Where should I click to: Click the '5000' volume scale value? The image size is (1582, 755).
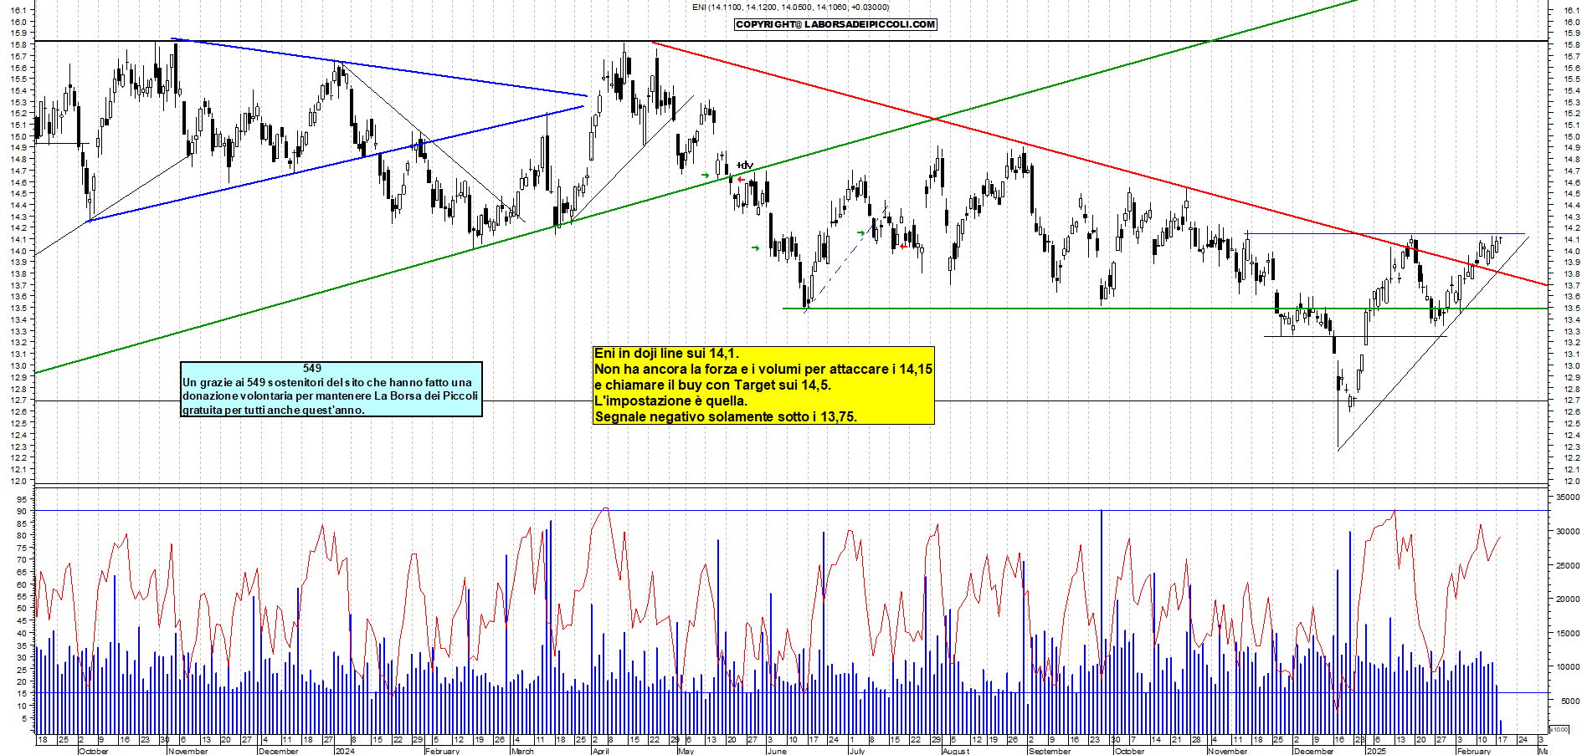pos(1570,701)
